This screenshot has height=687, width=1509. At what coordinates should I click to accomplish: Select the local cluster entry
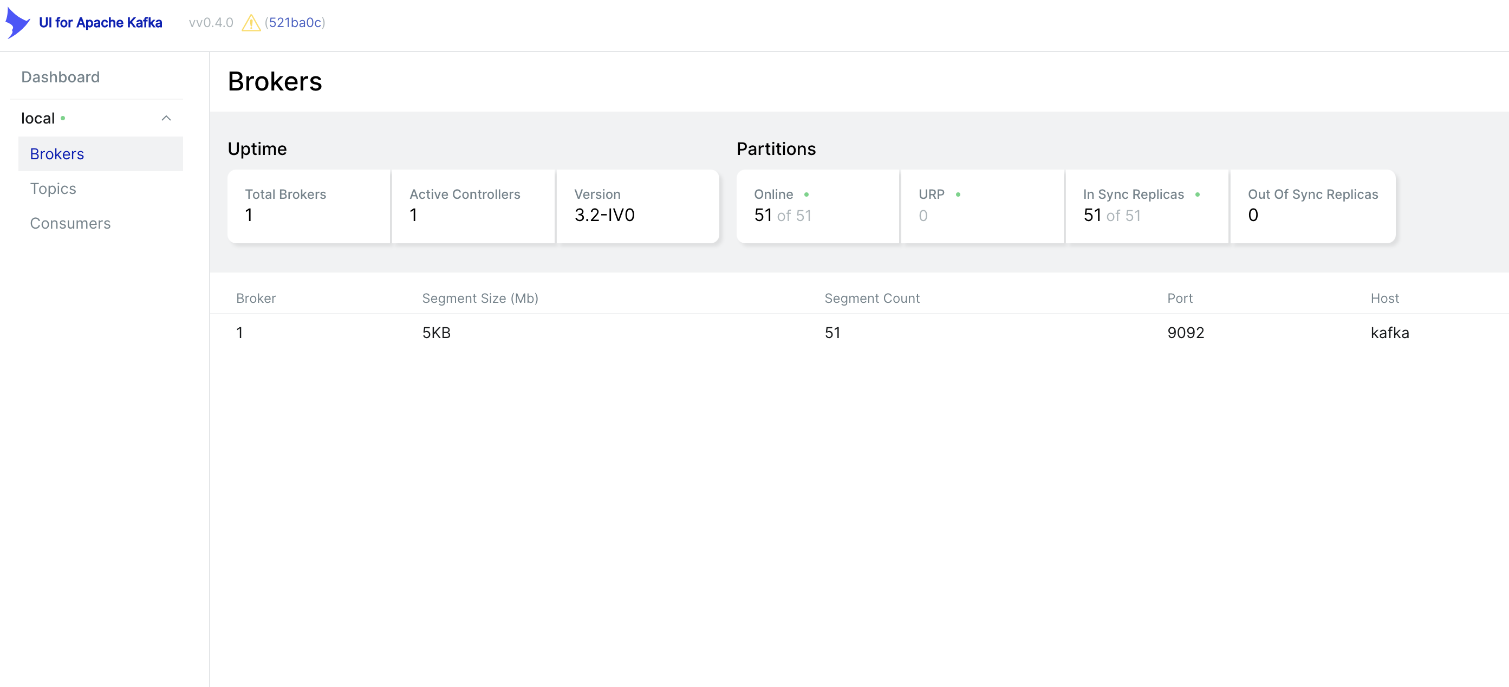[x=38, y=119]
